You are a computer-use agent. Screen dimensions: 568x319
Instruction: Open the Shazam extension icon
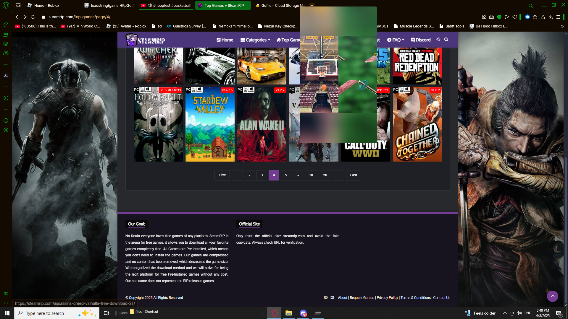(x=527, y=17)
